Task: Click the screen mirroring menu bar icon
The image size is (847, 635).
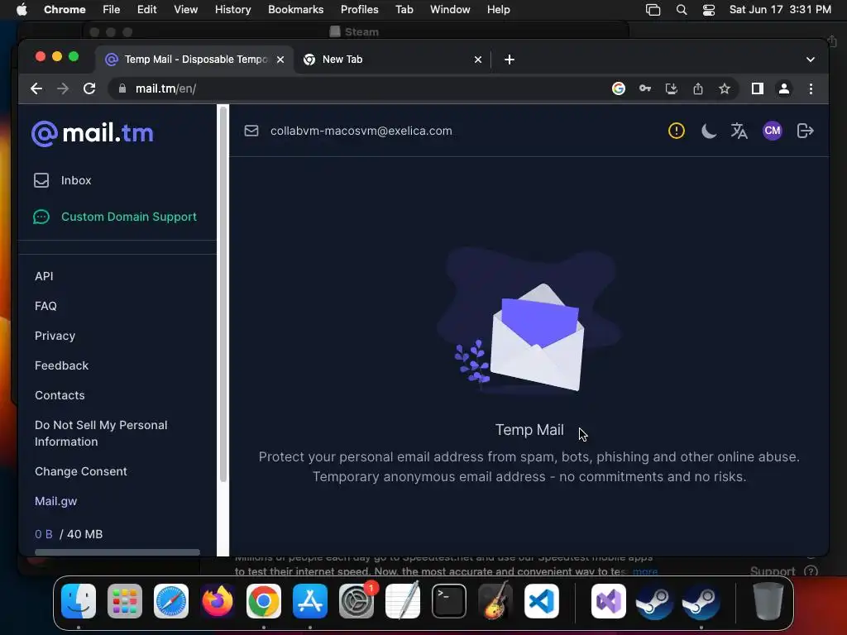Action: [653, 10]
